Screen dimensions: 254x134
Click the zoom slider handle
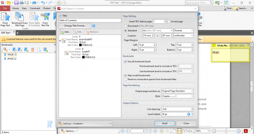(226, 131)
